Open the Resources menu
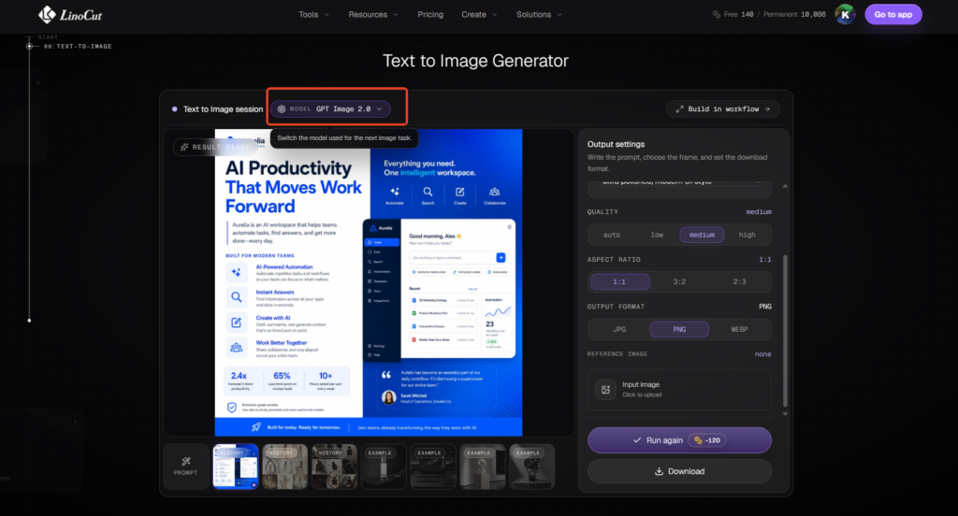 (372, 15)
